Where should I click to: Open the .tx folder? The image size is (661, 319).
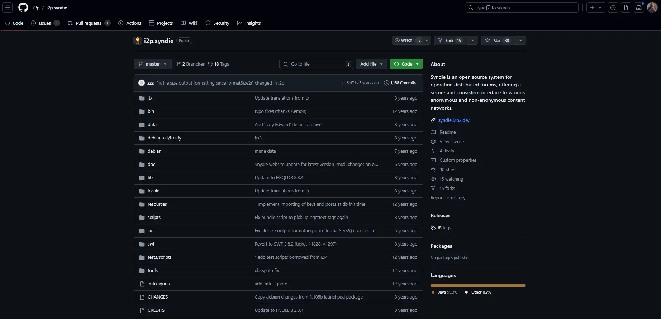click(150, 98)
